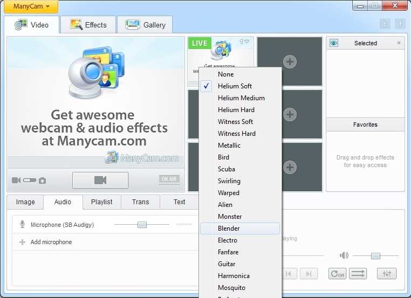411x298 pixels.
Task: Skip to previous playlist track
Action: tap(289, 274)
